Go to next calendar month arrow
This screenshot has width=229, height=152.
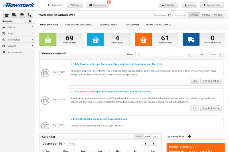pyautogui.click(x=154, y=144)
